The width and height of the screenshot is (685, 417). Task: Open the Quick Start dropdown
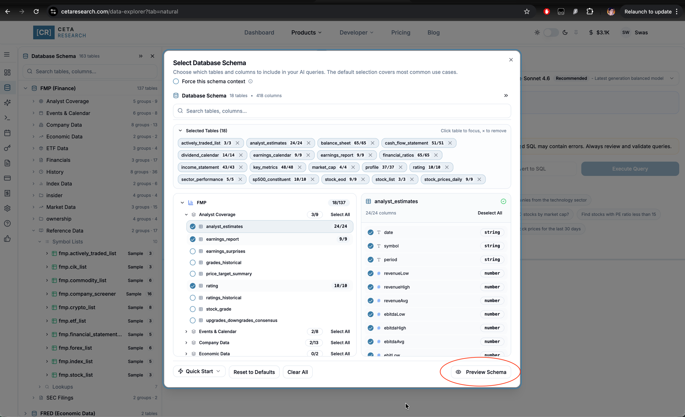[199, 371]
